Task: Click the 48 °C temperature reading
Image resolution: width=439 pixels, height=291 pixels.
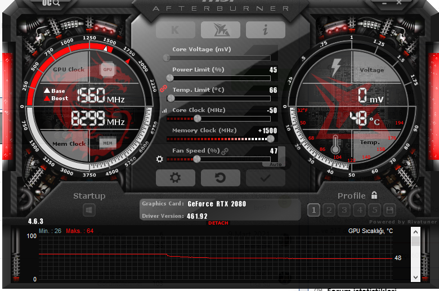Action: coord(365,118)
